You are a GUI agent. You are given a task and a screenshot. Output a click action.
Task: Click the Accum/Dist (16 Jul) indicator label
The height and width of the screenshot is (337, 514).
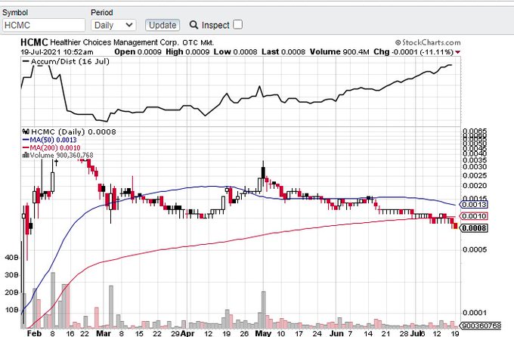pyautogui.click(x=66, y=61)
